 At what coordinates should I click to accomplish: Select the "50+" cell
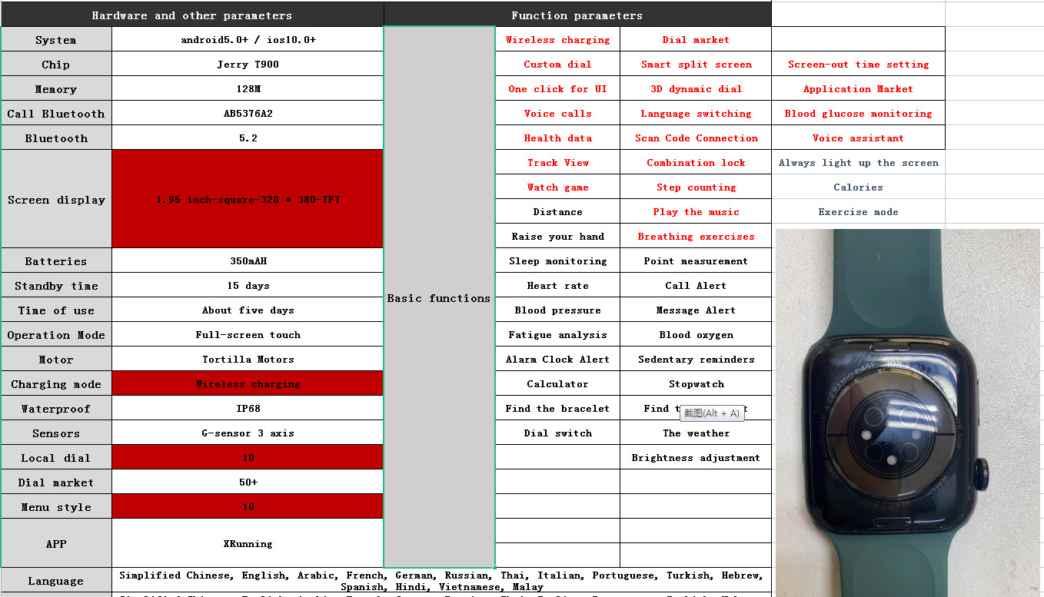248,483
